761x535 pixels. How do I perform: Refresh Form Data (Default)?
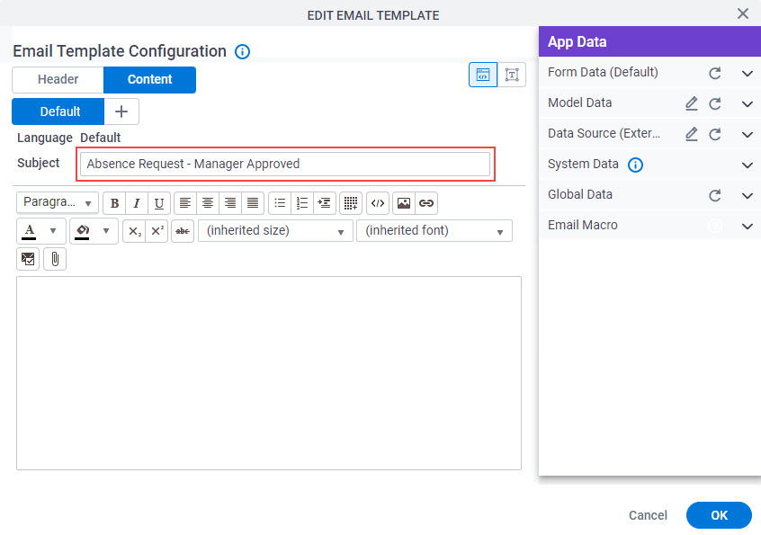tap(715, 73)
